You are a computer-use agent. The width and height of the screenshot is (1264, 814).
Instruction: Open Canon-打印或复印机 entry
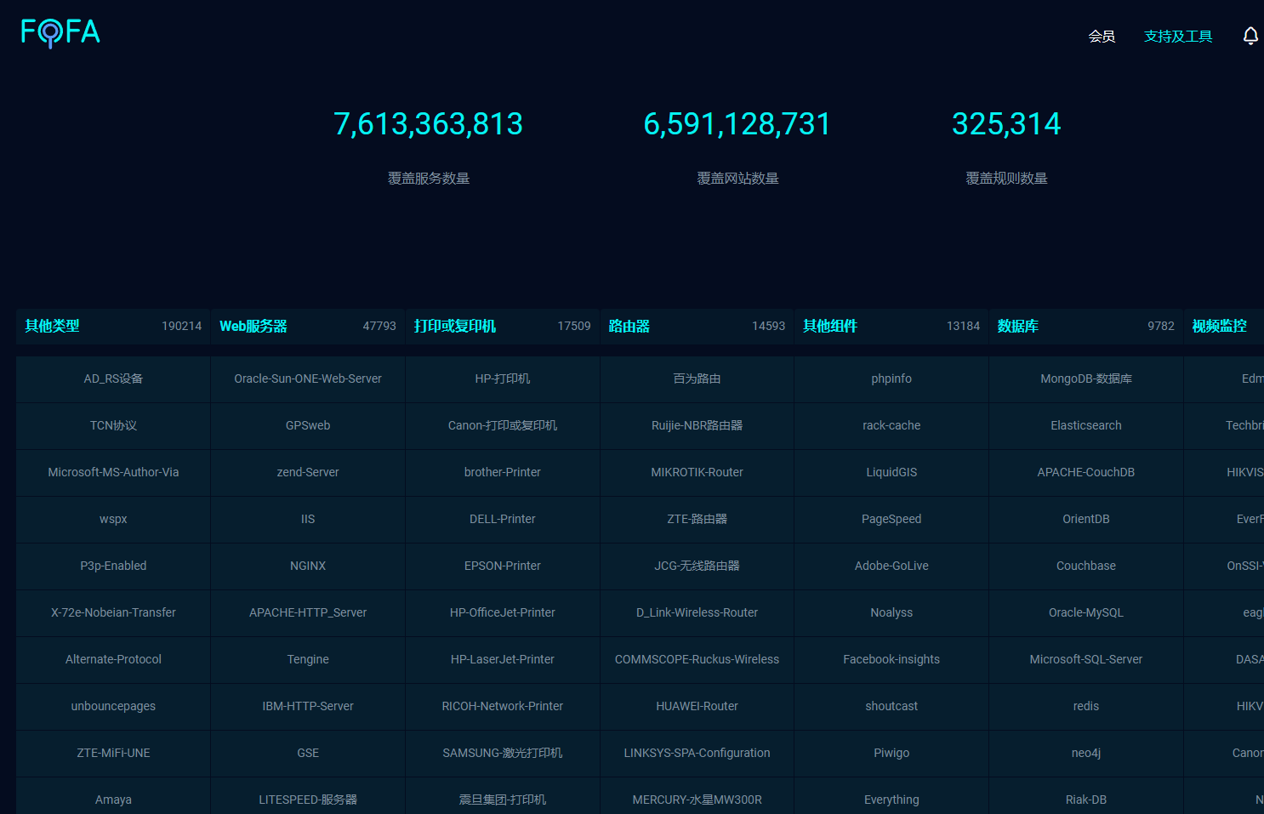coord(503,425)
